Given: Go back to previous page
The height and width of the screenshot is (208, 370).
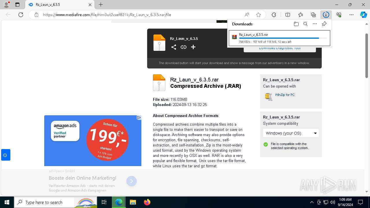Looking at the screenshot, I should [x=8, y=15].
